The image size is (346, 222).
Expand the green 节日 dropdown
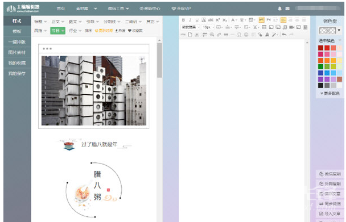tap(57, 31)
